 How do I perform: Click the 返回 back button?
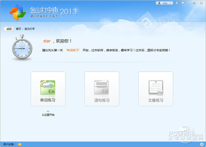[9, 29]
